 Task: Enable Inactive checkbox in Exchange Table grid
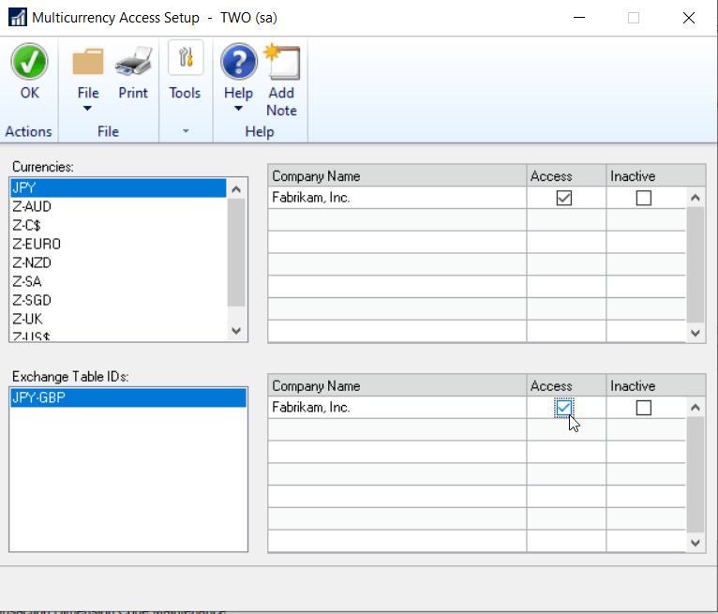643,408
